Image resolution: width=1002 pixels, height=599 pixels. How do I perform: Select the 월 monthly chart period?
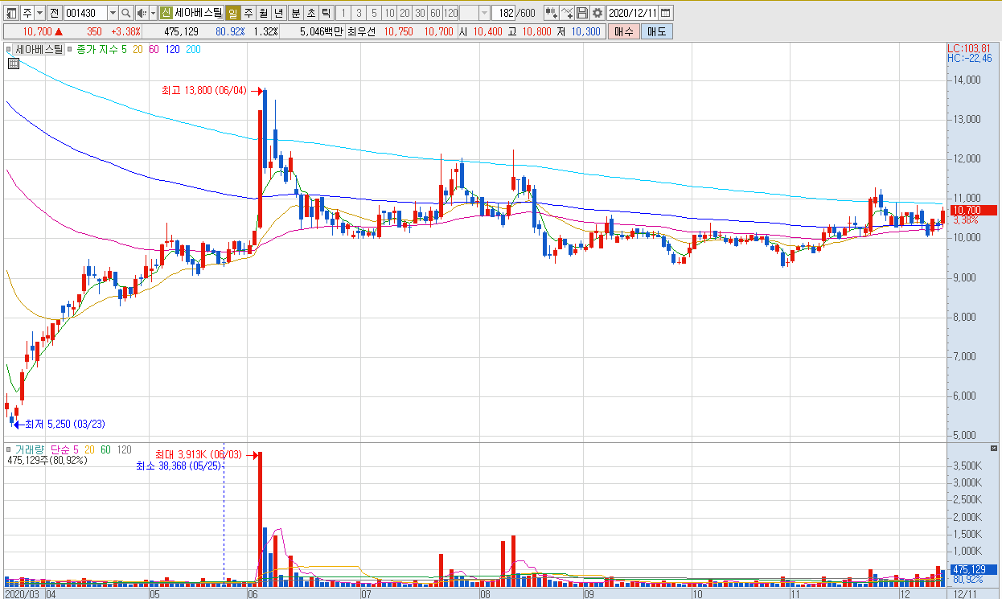coord(263,13)
